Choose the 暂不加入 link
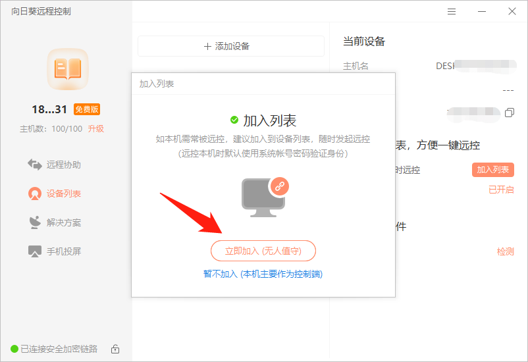 point(263,274)
